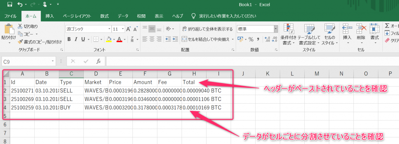Viewport: 399px width, 144px height.
Task: Open the ファイル tab
Action: pyautogui.click(x=11, y=16)
